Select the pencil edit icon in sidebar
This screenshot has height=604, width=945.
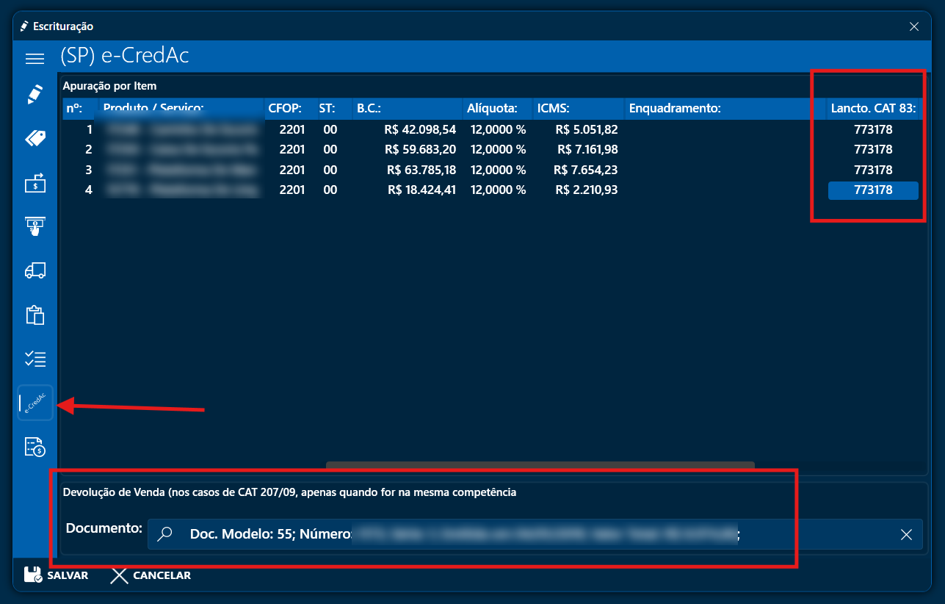click(35, 95)
